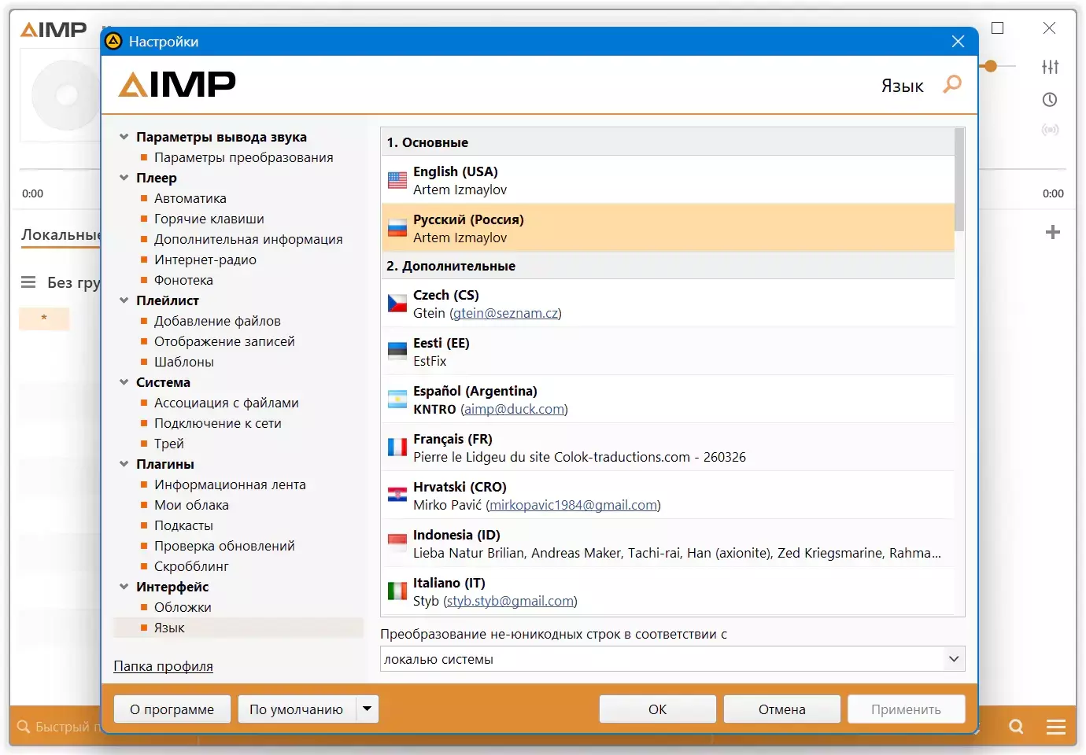This screenshot has height=755, width=1086.
Task: Open 'Обложки' settings page
Action: point(183,607)
